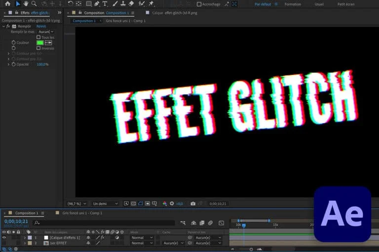Image resolution: width=379 pixels, height=252 pixels.
Task: Hide the Calque d'effets 1 layer
Action: pos(4,238)
